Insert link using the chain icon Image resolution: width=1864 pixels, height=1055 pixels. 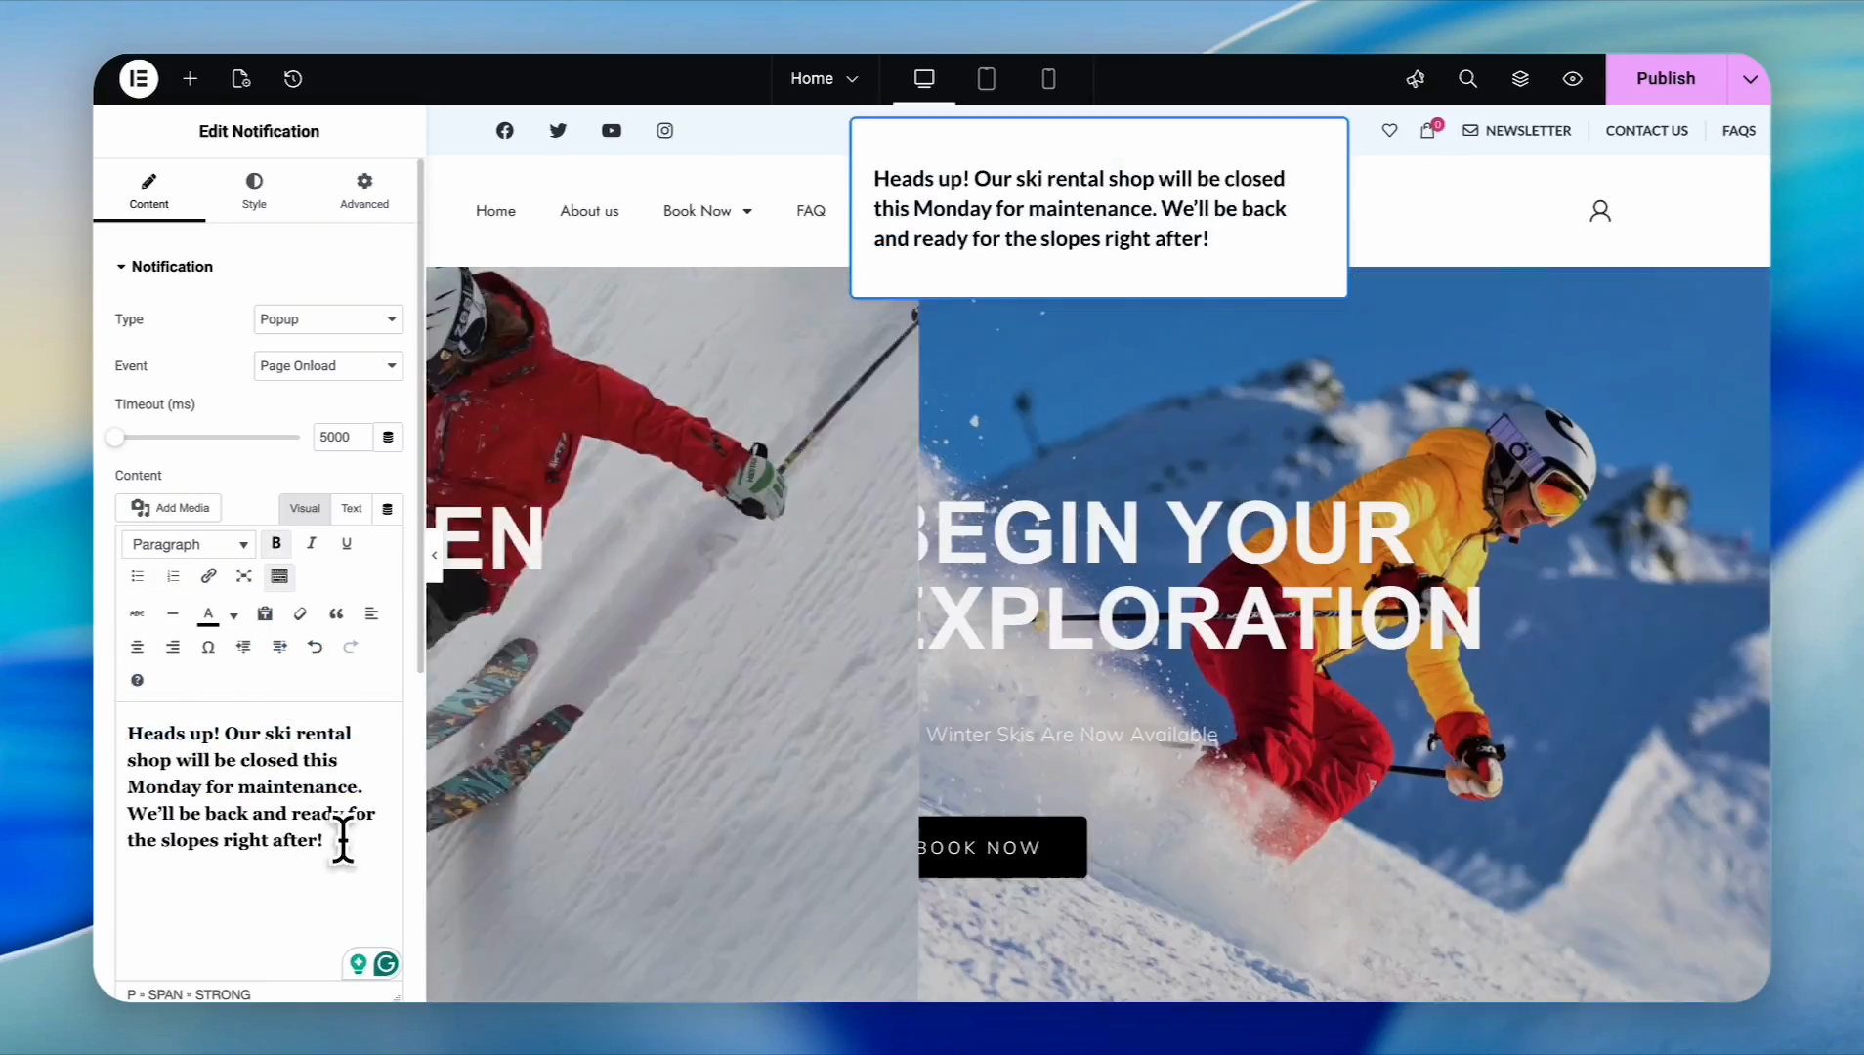208,576
